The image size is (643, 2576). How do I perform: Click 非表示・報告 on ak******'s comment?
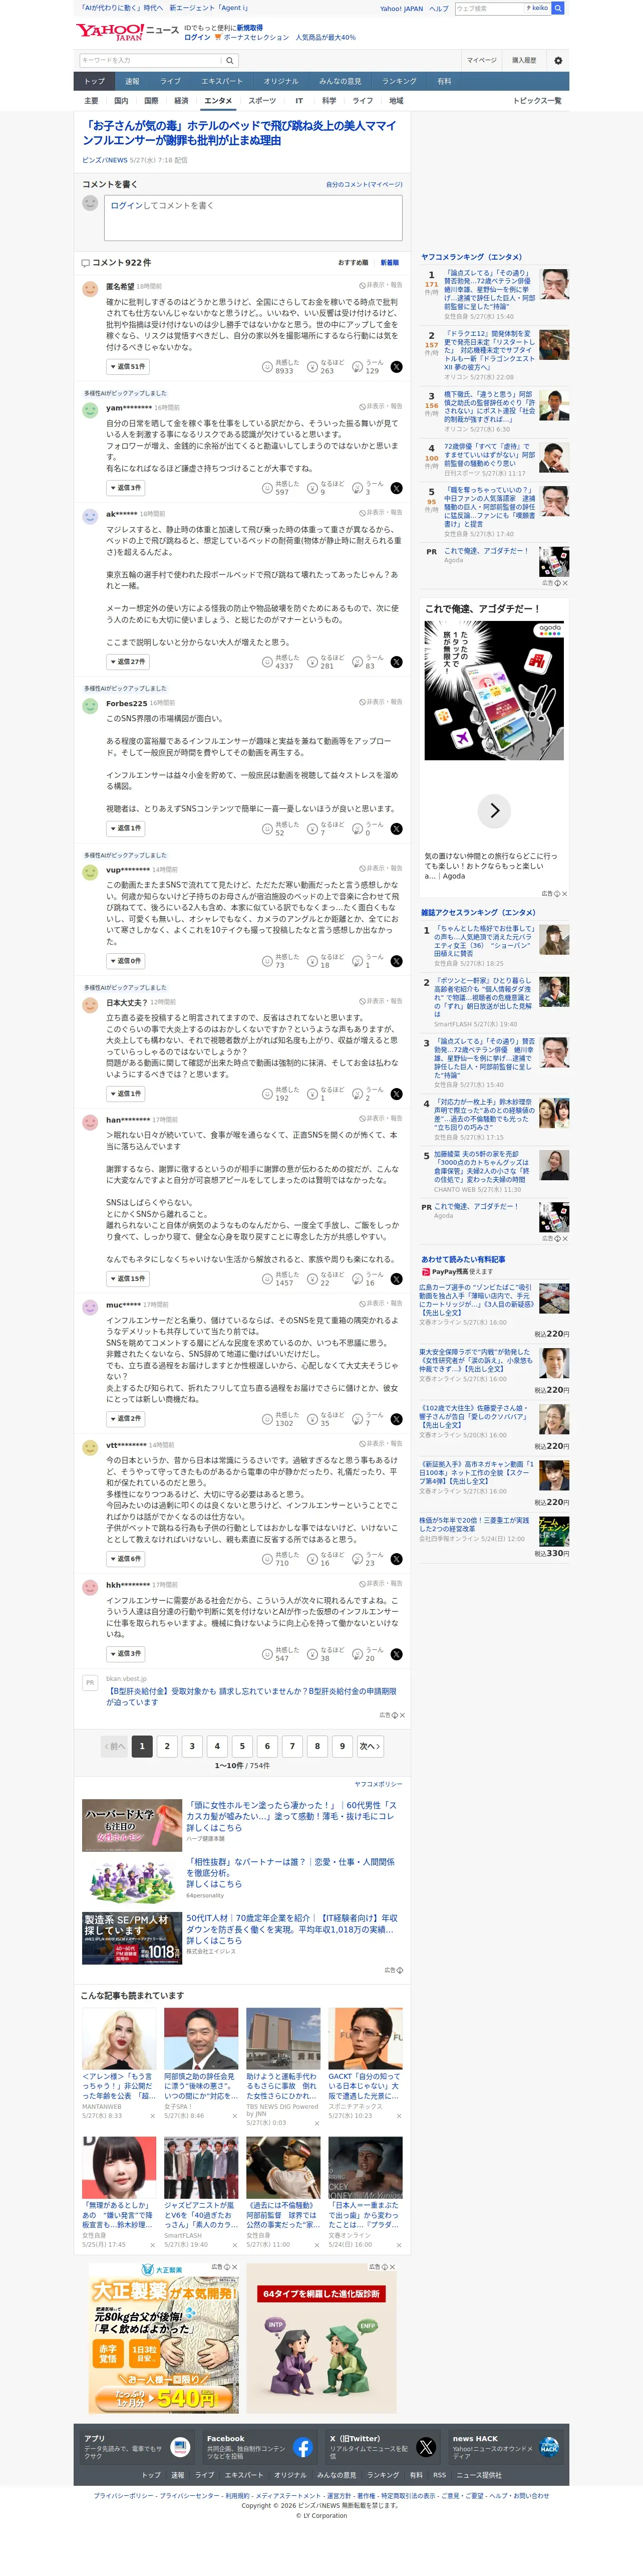click(381, 512)
